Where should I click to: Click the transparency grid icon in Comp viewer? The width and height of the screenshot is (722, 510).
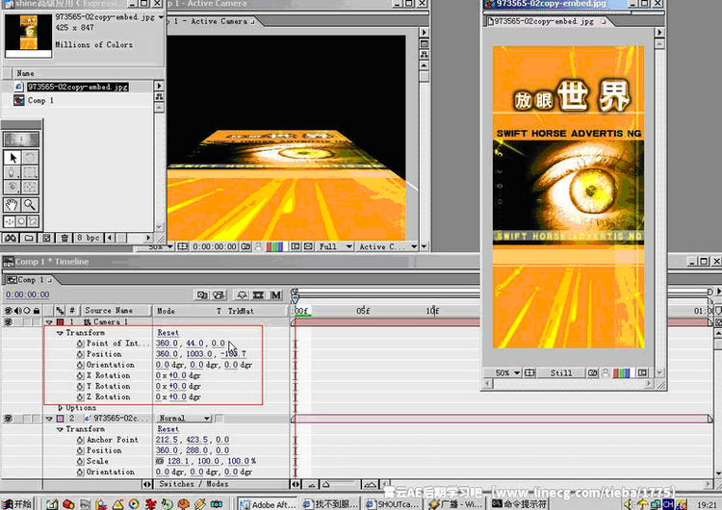pyautogui.click(x=308, y=246)
